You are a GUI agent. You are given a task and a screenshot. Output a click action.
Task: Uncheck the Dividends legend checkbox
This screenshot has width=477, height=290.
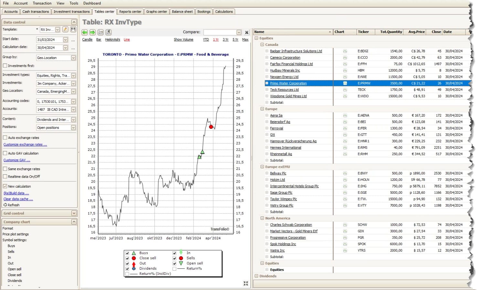click(x=127, y=268)
